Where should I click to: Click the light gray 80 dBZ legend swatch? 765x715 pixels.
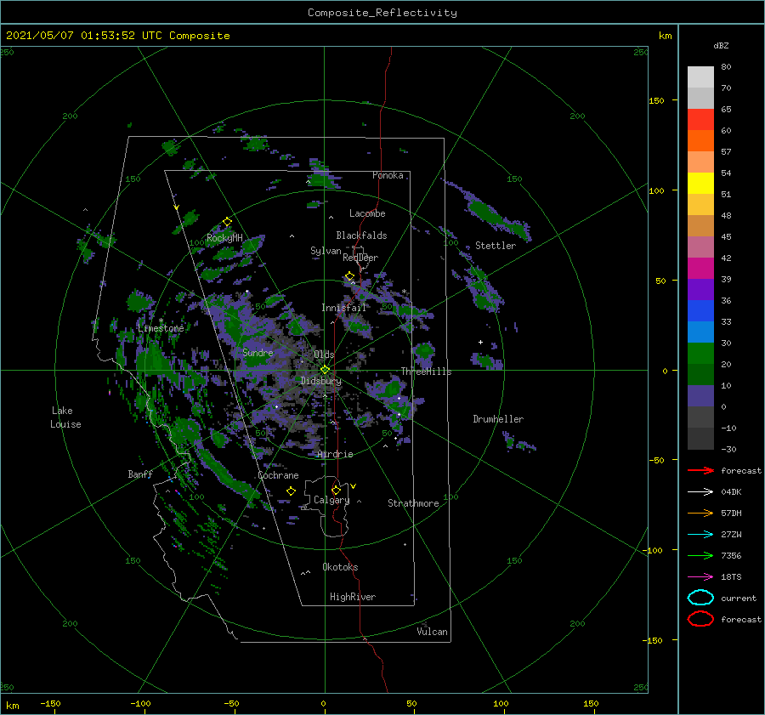[x=700, y=77]
